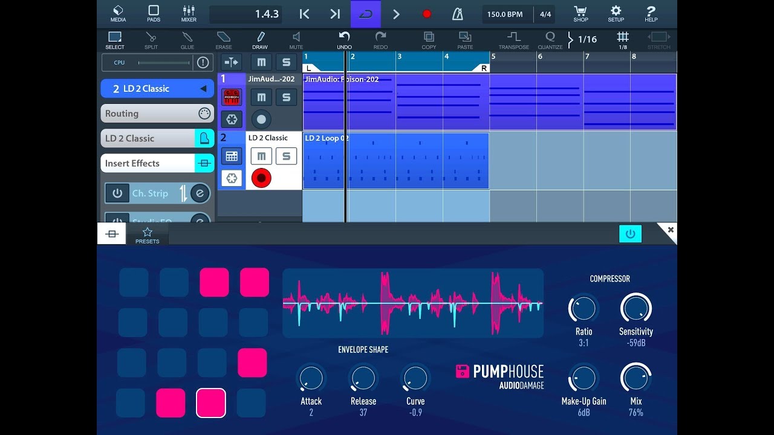Change grid setting 1/8
774x435 pixels.
click(x=623, y=40)
